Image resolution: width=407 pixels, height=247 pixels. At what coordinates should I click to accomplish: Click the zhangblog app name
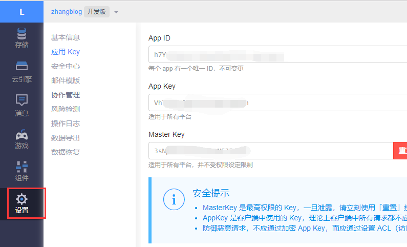(67, 12)
